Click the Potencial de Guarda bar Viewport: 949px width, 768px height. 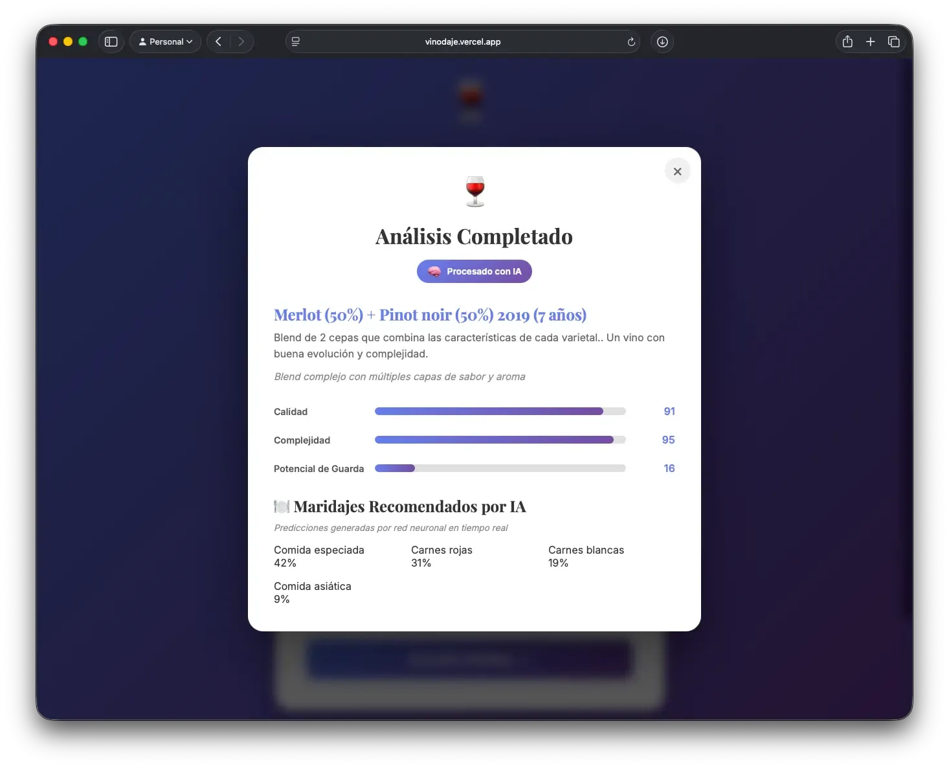500,468
